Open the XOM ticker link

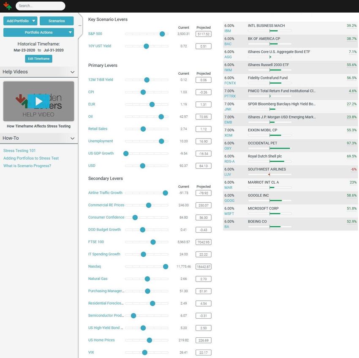228,135
